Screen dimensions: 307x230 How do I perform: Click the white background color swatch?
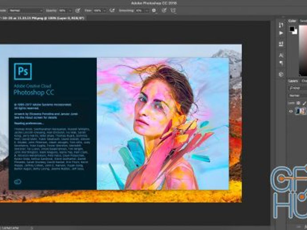coord(295,32)
